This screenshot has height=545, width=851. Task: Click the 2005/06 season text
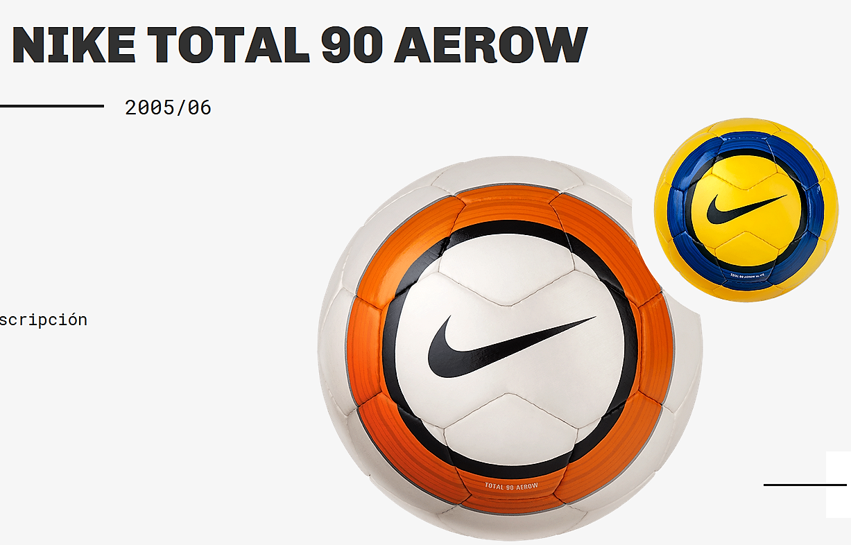(x=168, y=107)
